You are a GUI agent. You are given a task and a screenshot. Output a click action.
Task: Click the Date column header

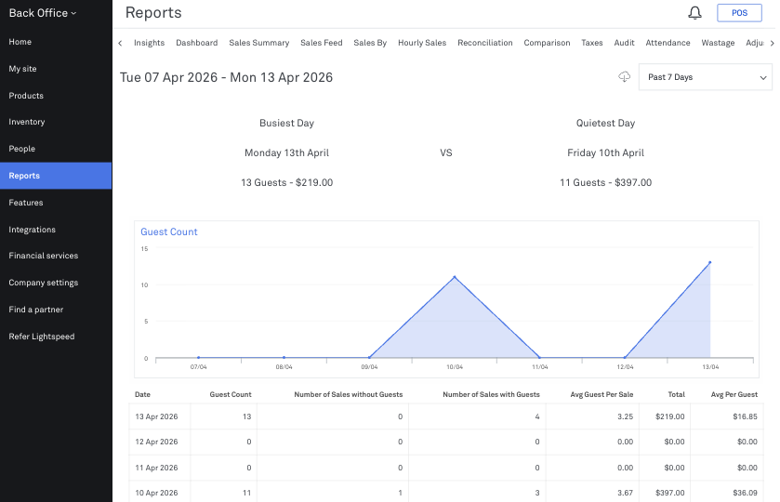click(x=142, y=394)
